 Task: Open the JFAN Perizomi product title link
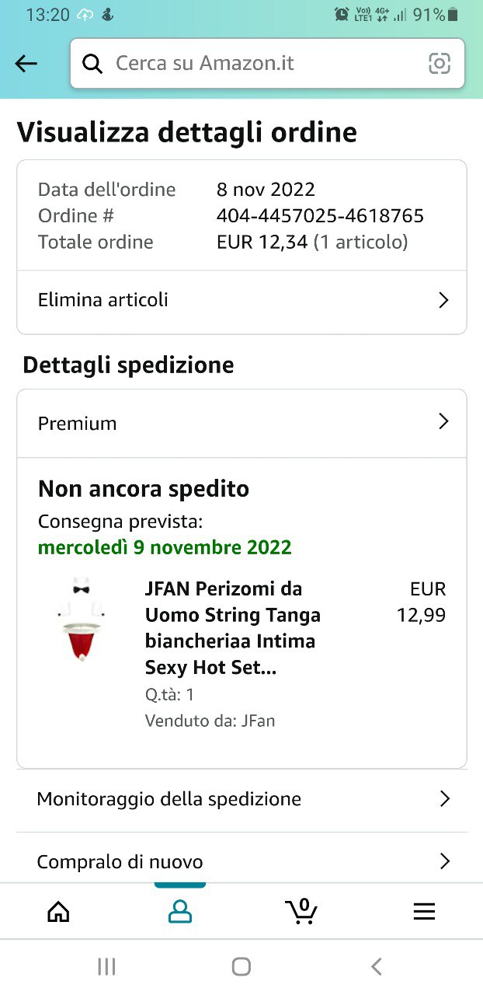coord(232,628)
